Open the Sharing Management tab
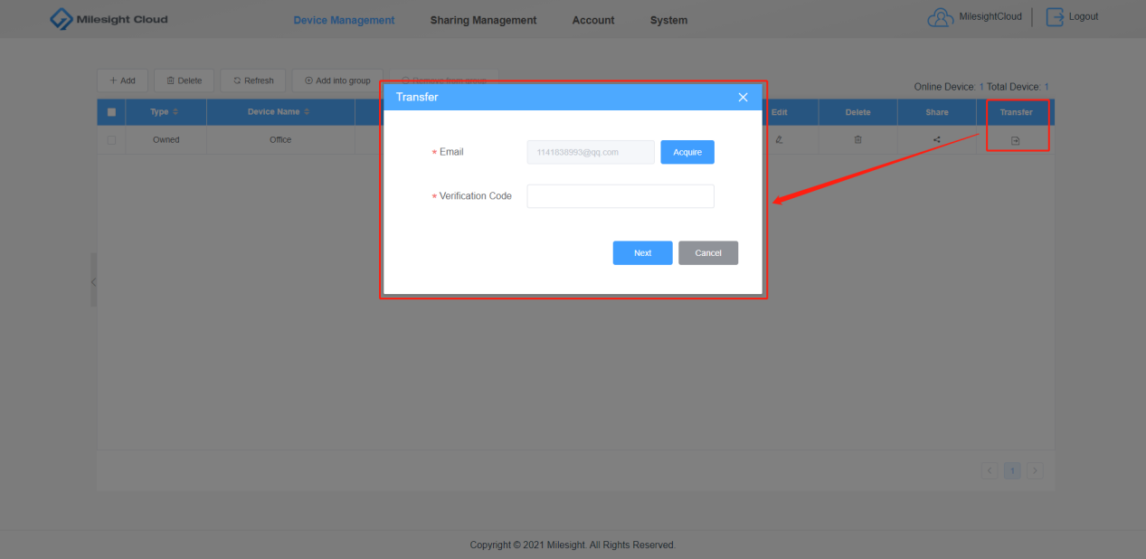1146x559 pixels. pos(483,20)
